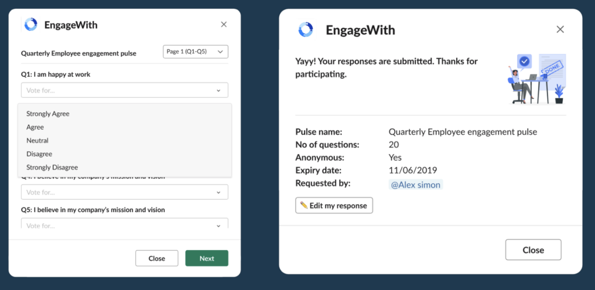The height and width of the screenshot is (290, 595).
Task: Choose Strongly Disagree option
Action: click(x=52, y=167)
